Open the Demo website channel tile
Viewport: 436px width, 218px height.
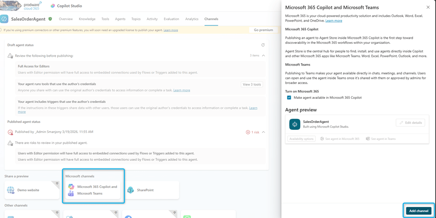click(x=32, y=190)
